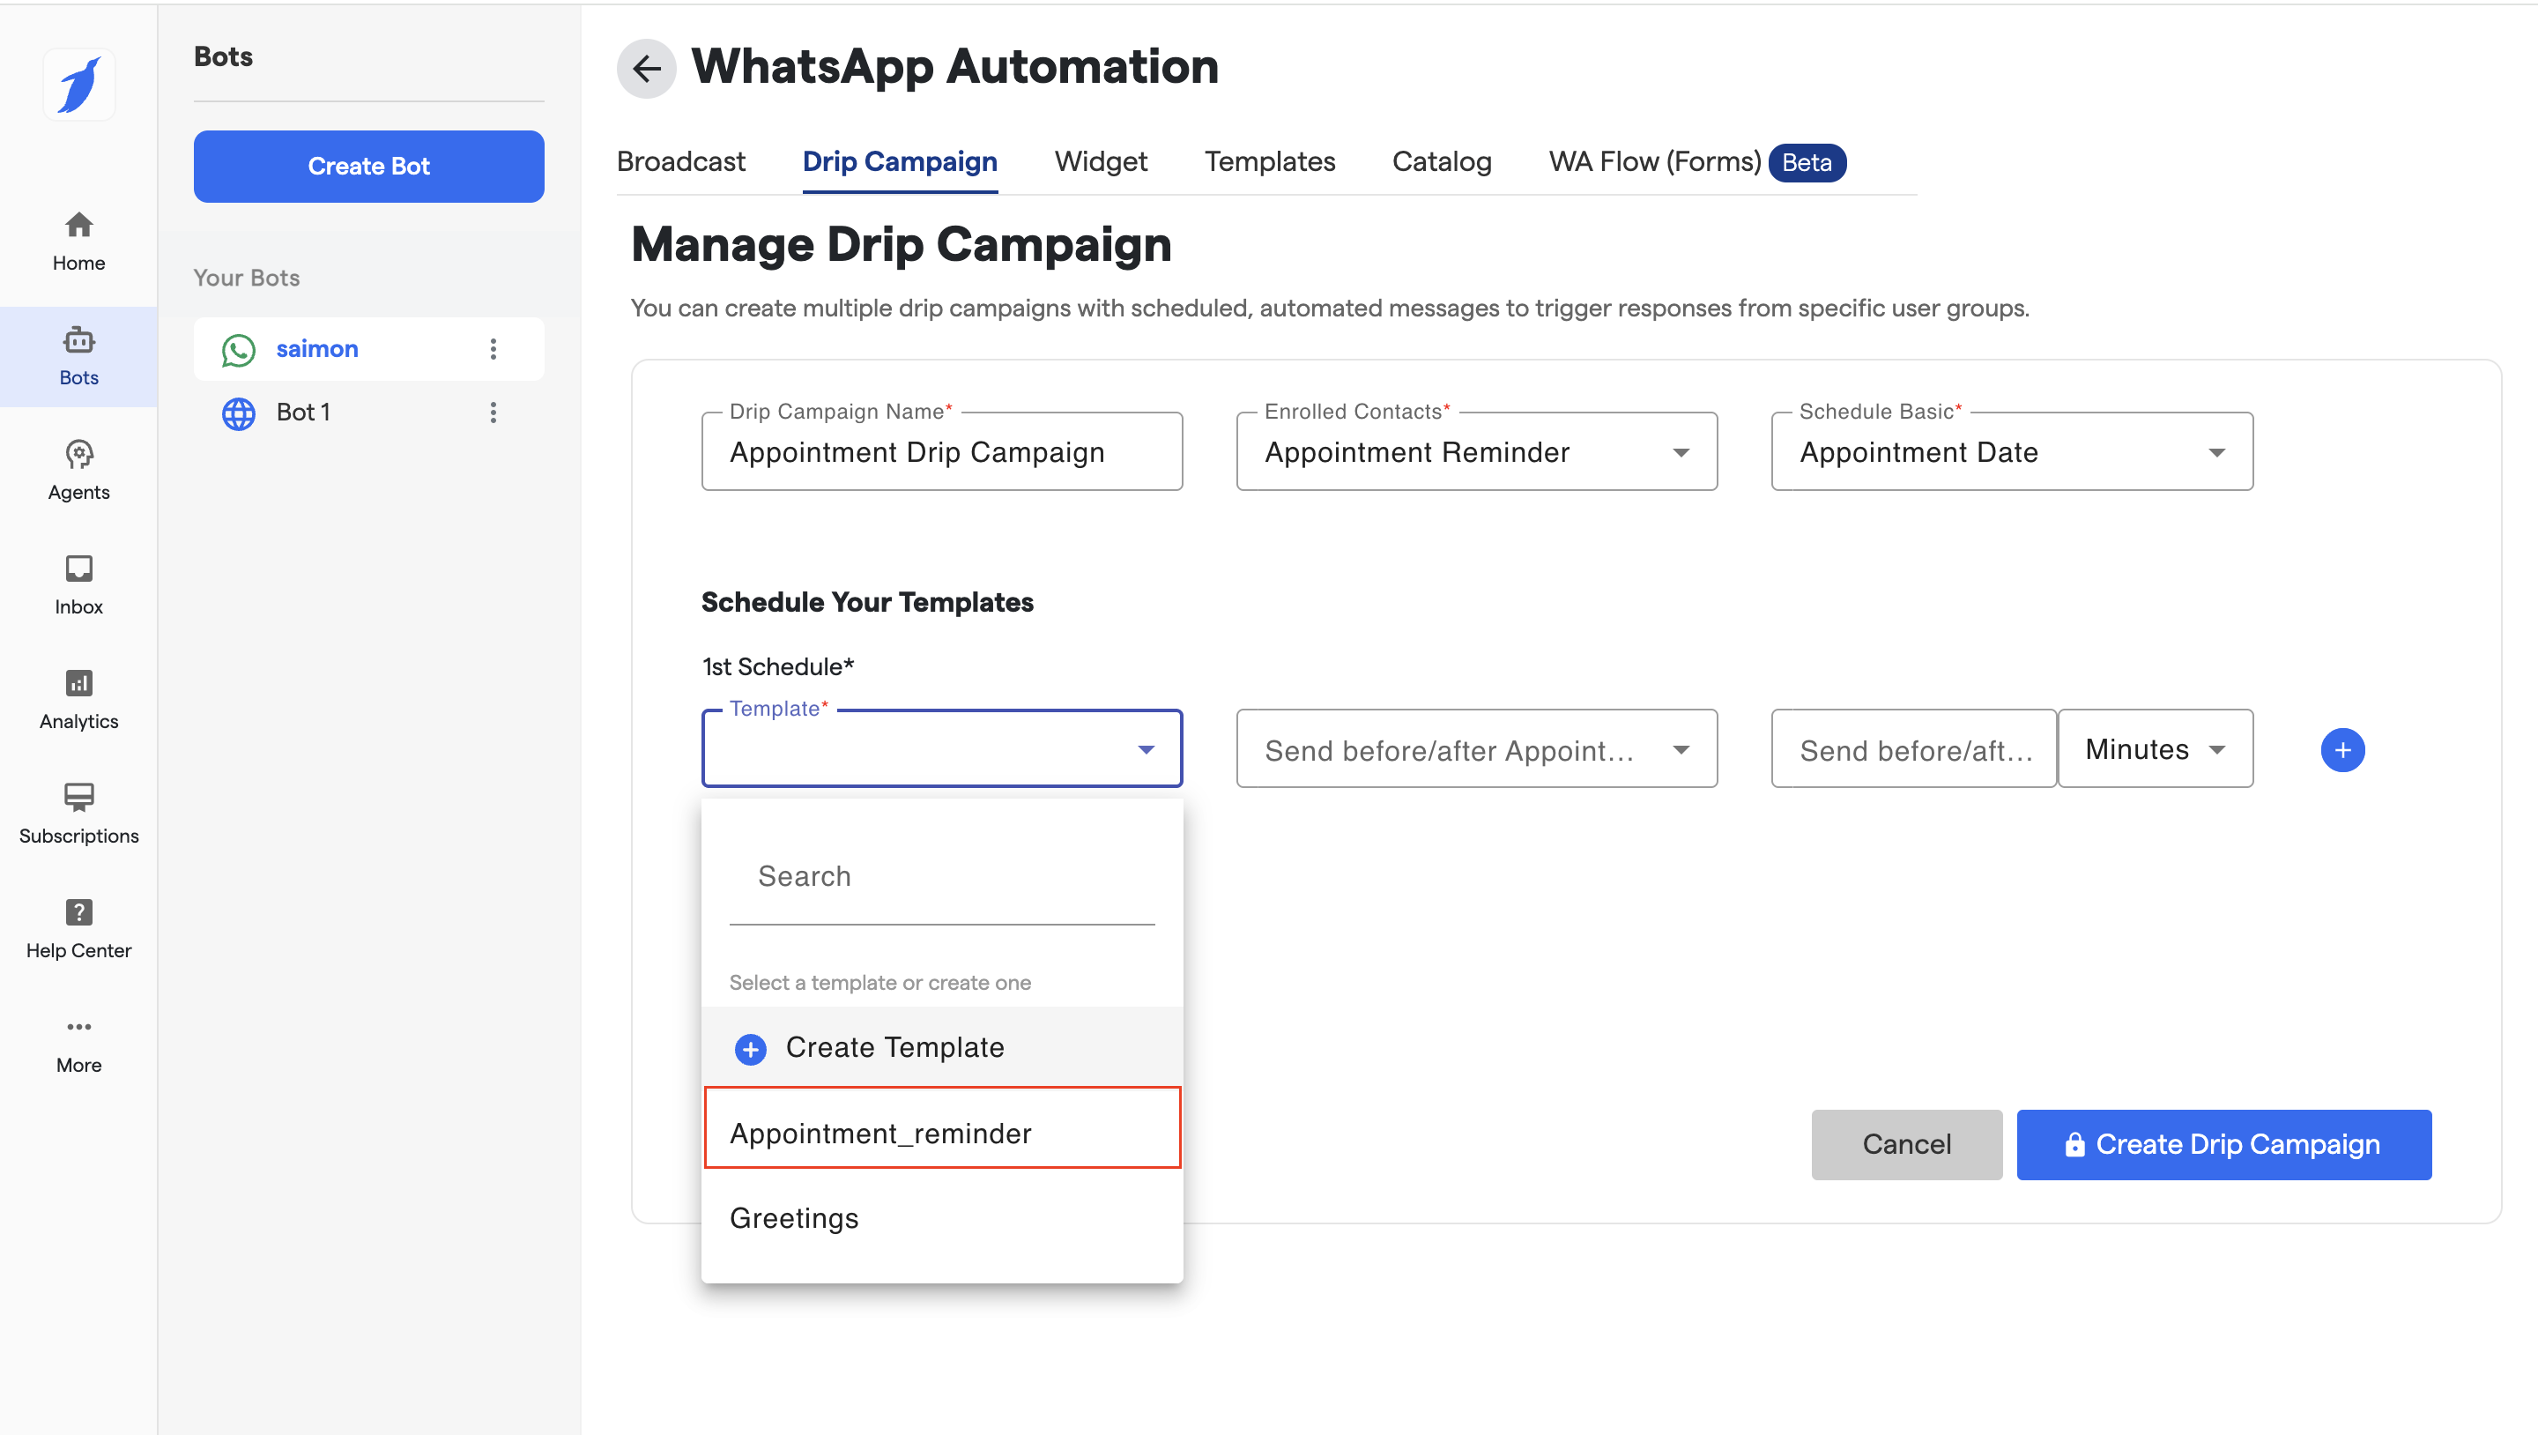Switch to the Broadcast tab
The height and width of the screenshot is (1435, 2538).
[681, 161]
